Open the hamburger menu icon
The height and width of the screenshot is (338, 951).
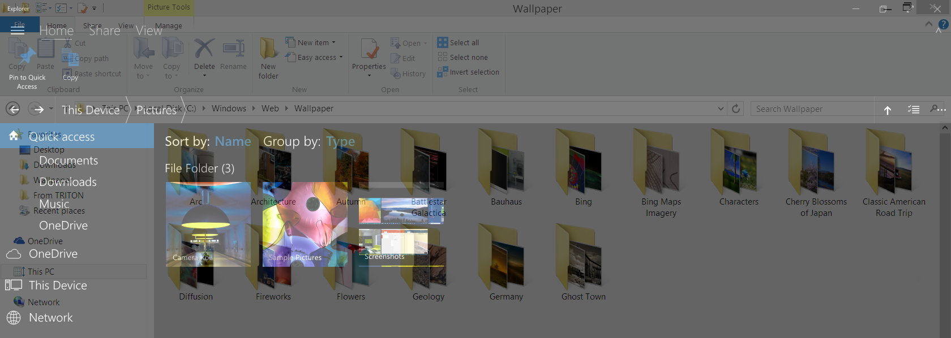(18, 29)
